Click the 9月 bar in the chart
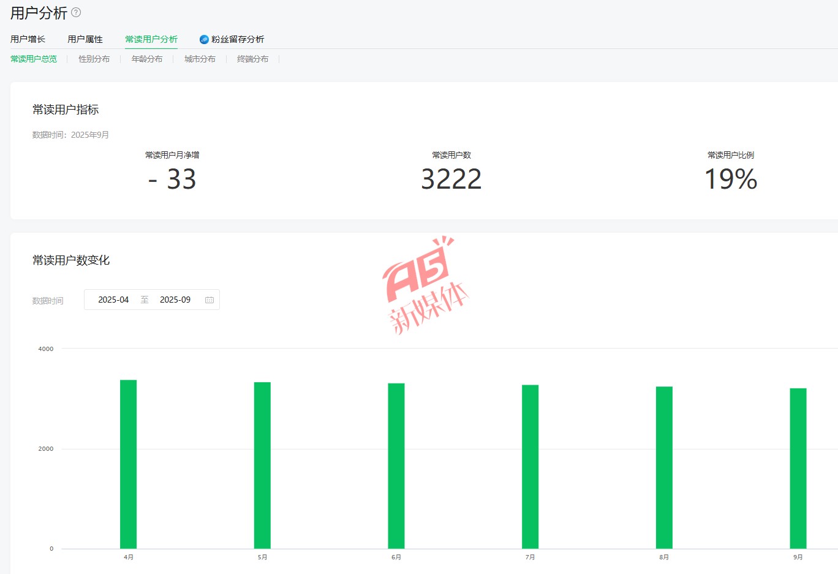Viewport: 838px width, 574px height. click(798, 469)
